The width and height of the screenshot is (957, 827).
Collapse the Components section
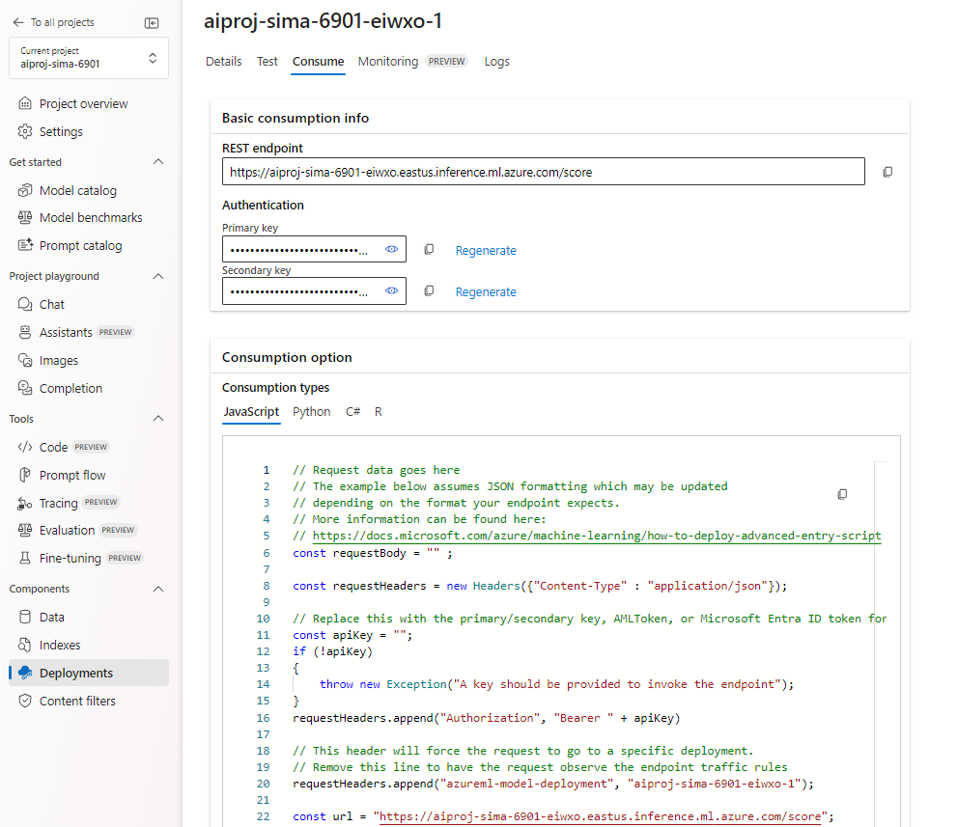point(158,589)
